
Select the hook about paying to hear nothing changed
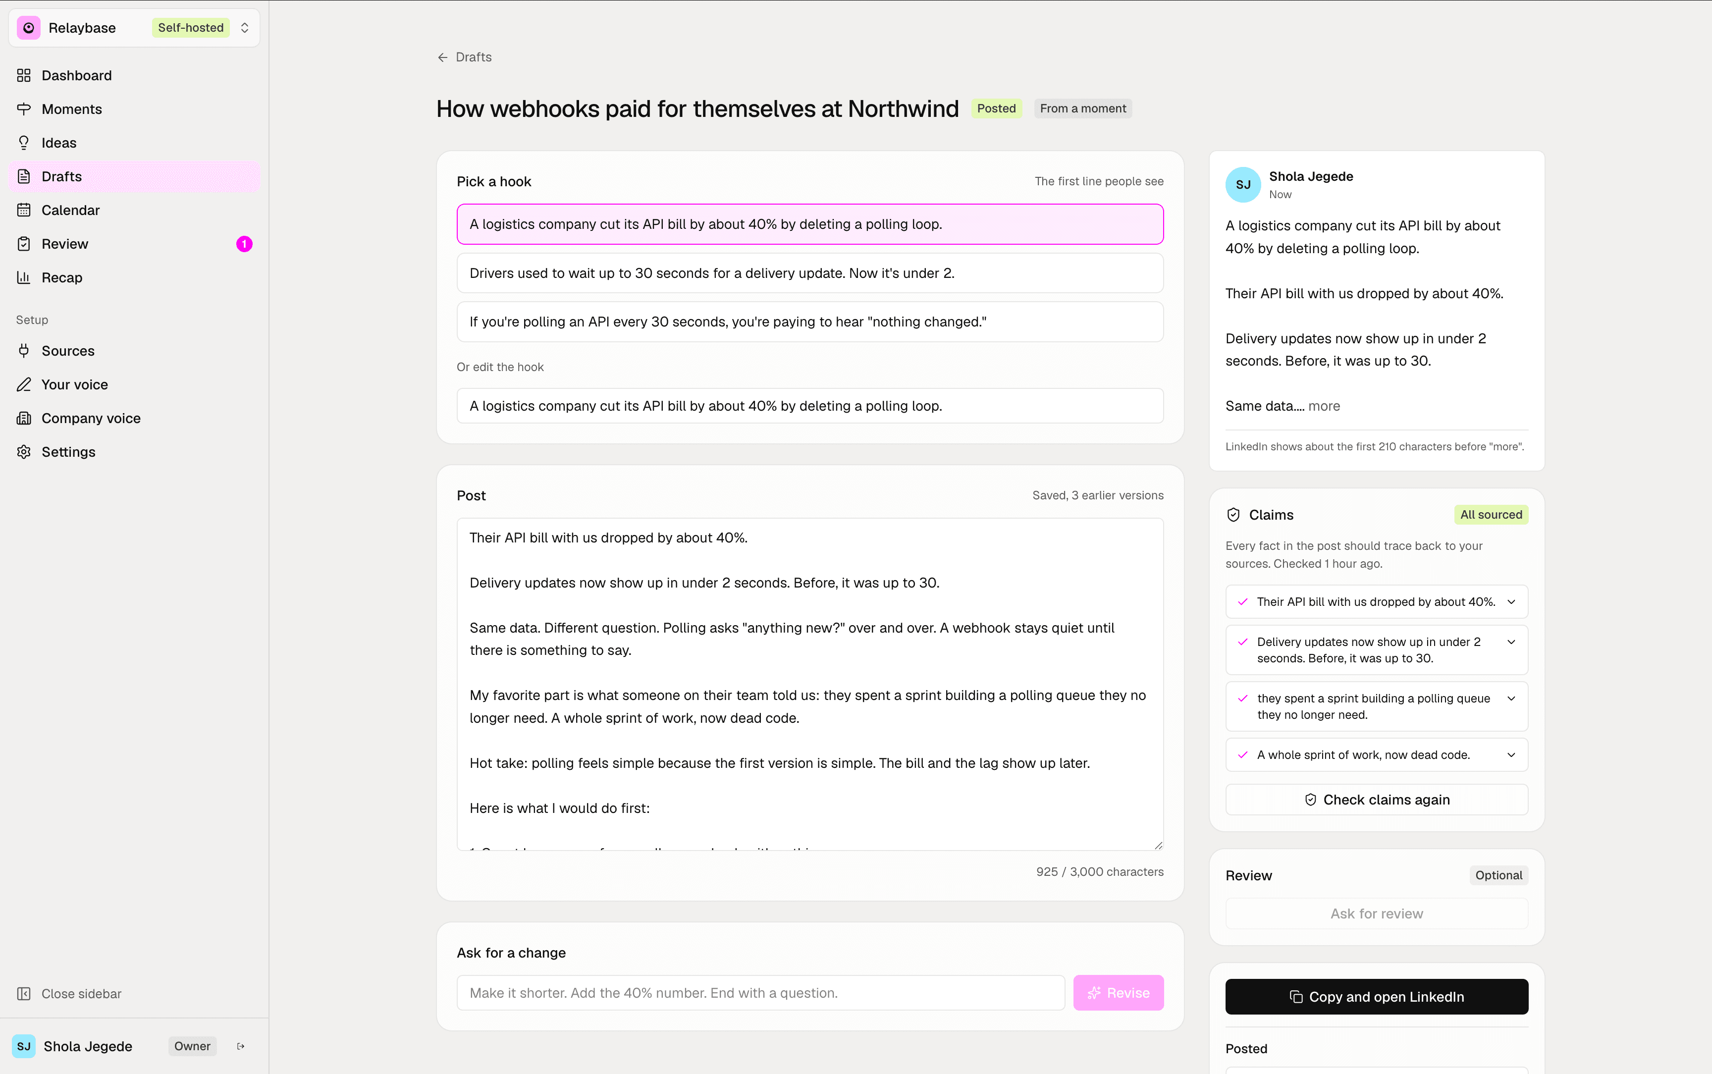point(810,322)
